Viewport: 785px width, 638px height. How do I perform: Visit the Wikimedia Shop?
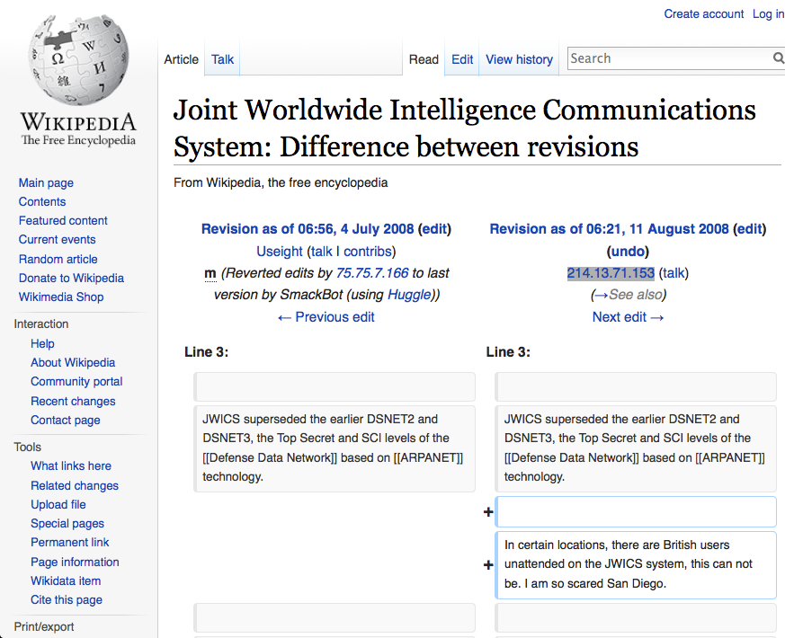coord(61,297)
